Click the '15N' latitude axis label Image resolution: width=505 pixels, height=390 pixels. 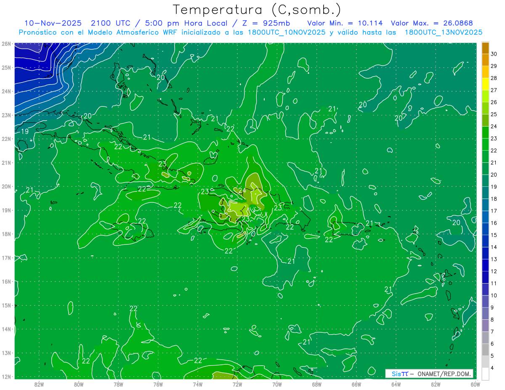click(6, 305)
